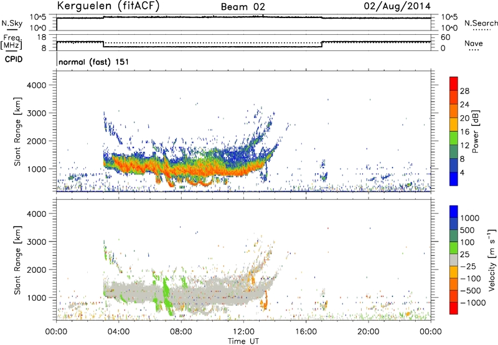Click the '500' label on the Velocity colorbar

click(x=467, y=230)
